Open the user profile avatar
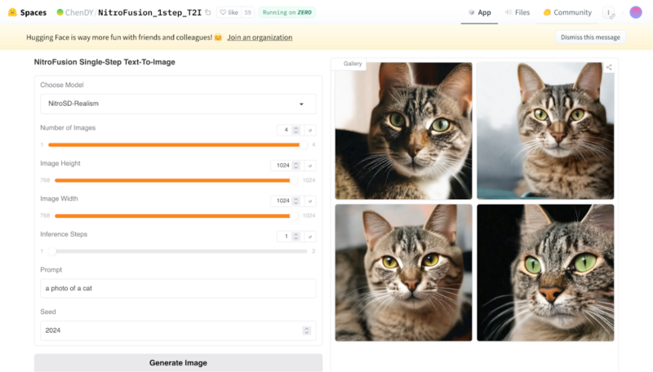 click(x=636, y=12)
